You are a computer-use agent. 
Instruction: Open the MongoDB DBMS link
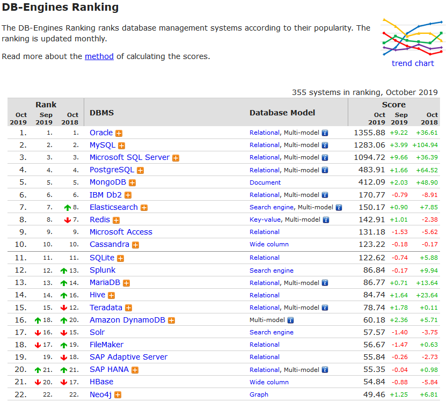[x=108, y=182]
